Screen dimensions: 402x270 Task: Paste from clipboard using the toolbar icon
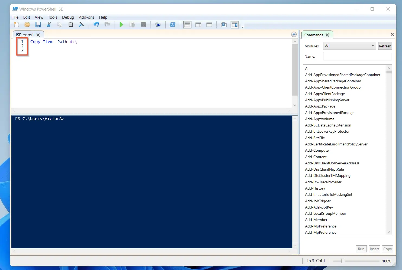click(70, 25)
